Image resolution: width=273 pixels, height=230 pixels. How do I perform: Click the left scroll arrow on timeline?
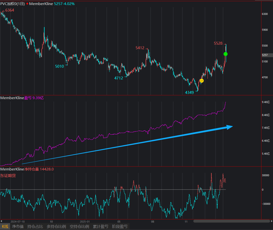(2, 221)
